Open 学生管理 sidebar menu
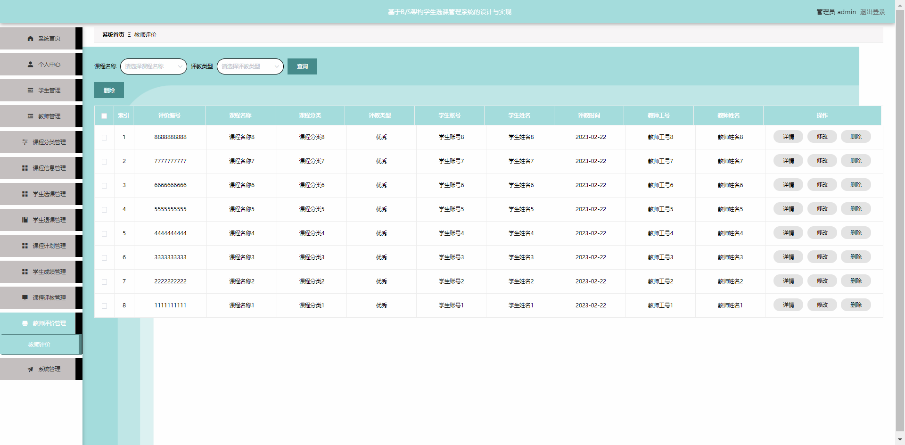 (x=41, y=91)
